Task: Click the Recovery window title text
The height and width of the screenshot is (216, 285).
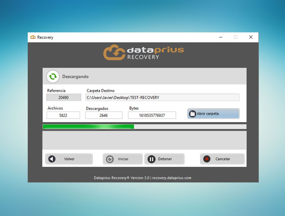Action: pos(45,37)
